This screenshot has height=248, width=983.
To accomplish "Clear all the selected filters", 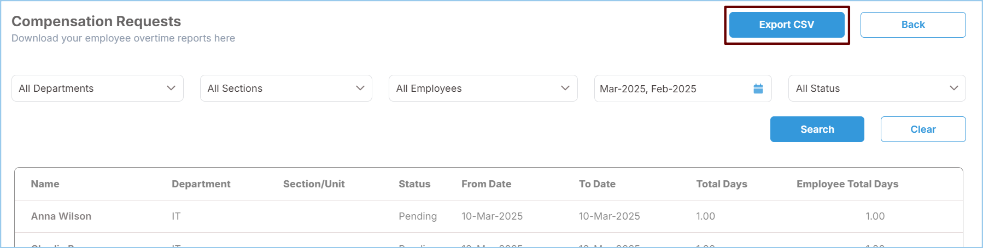I will coord(923,129).
